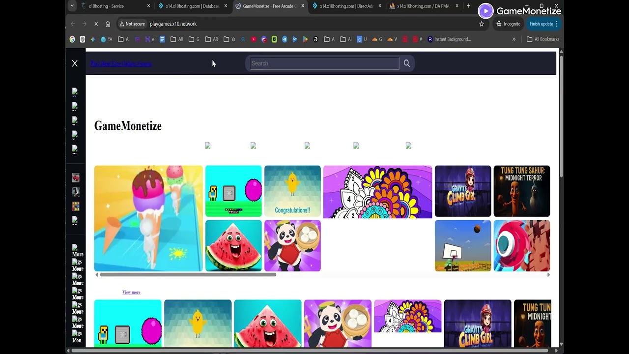Screen dimensions: 629x354
Task: Open the watermelon game in the carousel
Action: [233, 246]
